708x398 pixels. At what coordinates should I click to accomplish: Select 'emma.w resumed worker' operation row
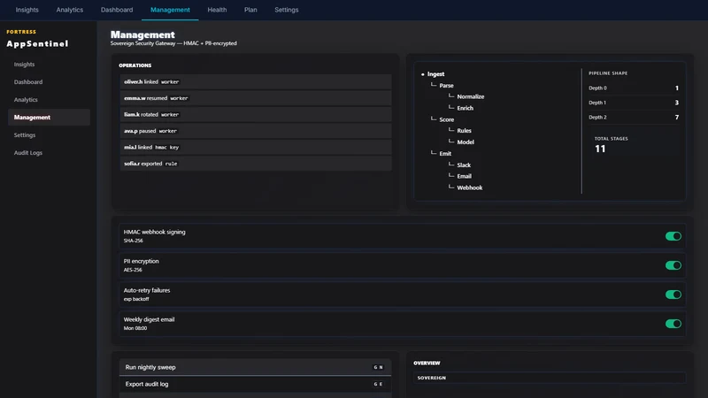[256, 98]
